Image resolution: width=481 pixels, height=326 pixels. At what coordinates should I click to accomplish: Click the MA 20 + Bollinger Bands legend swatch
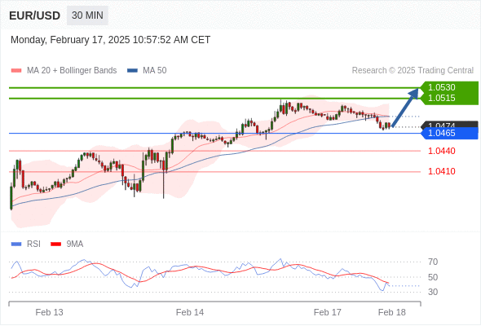point(16,71)
